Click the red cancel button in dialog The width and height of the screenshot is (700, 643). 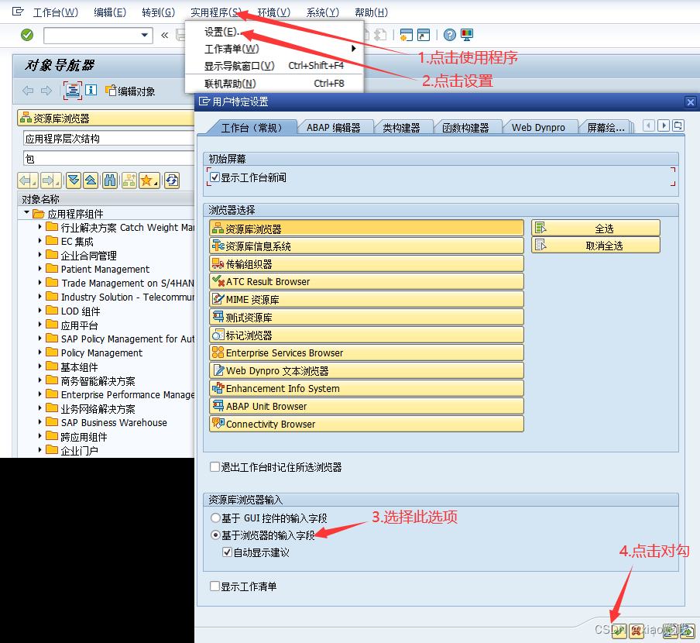[x=637, y=631]
